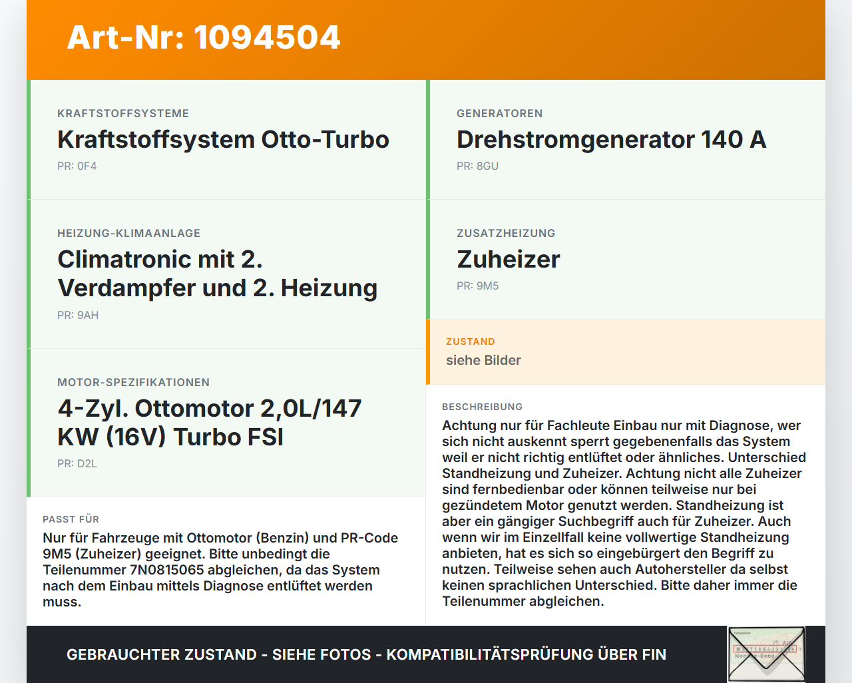852x683 pixels.
Task: Click the "GENERATOREN" category label
Action: point(500,113)
